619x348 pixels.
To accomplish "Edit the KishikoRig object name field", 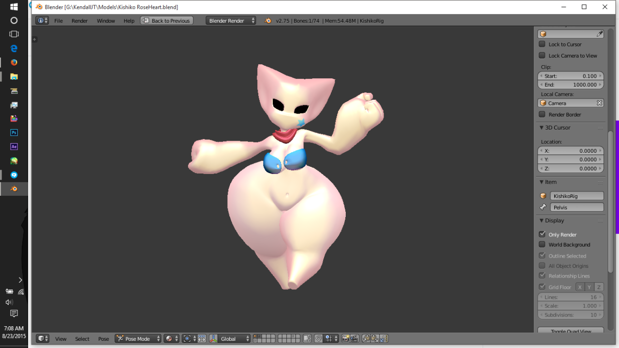I will pyautogui.click(x=577, y=196).
